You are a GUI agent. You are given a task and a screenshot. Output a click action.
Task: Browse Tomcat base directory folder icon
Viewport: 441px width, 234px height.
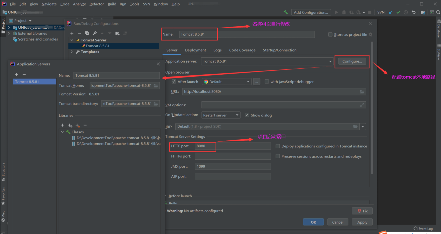point(156,104)
